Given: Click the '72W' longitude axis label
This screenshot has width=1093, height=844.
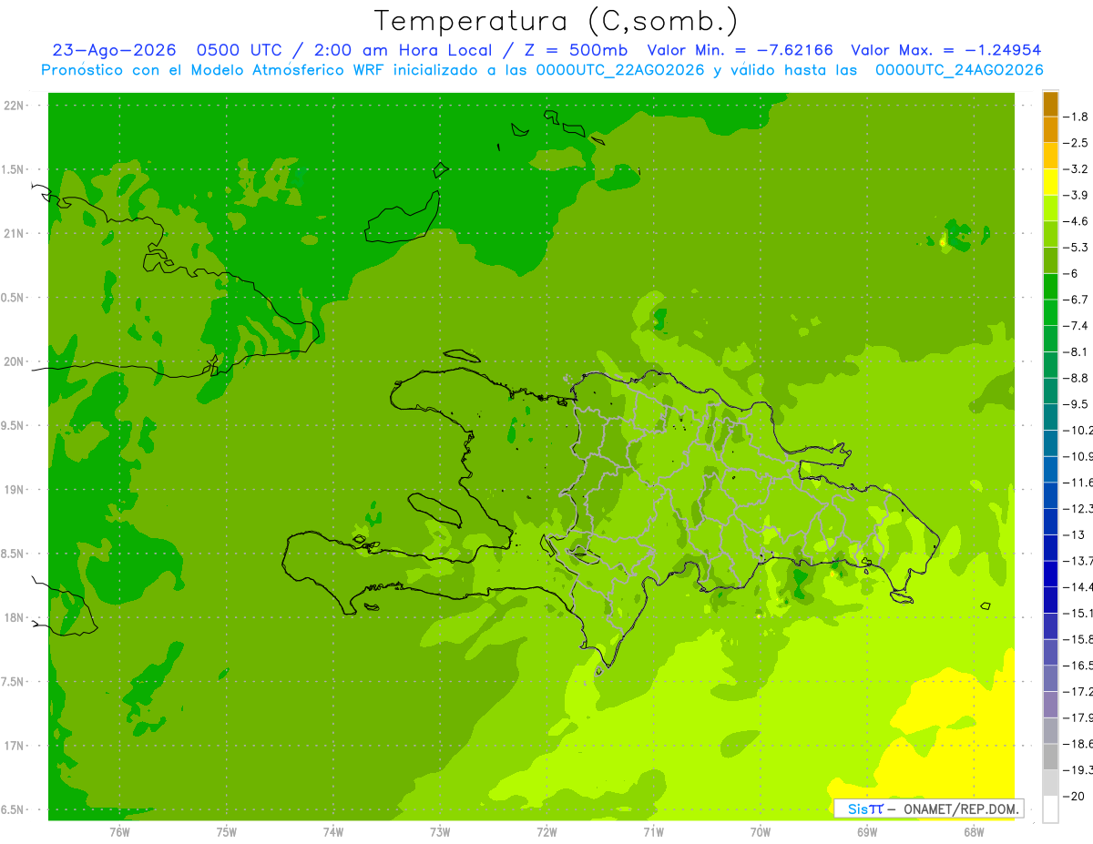Looking at the screenshot, I should click(546, 831).
